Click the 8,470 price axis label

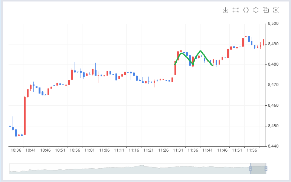[273, 85]
